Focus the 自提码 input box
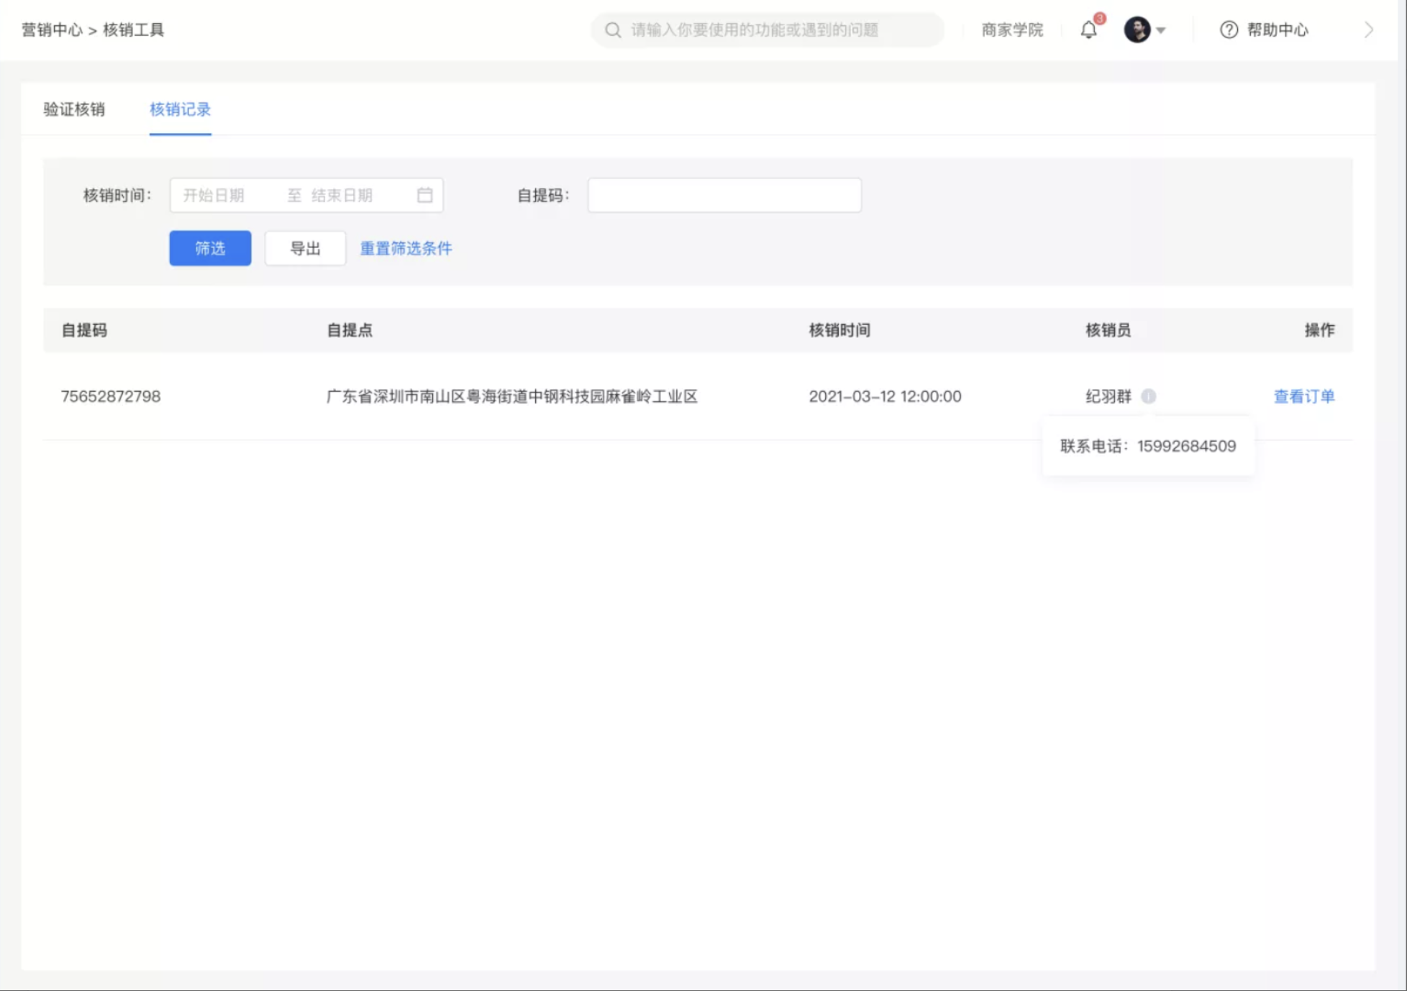The width and height of the screenshot is (1407, 991). coord(724,195)
